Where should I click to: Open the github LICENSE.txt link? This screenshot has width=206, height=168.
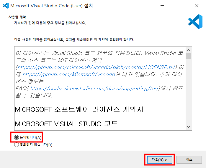point(96,67)
